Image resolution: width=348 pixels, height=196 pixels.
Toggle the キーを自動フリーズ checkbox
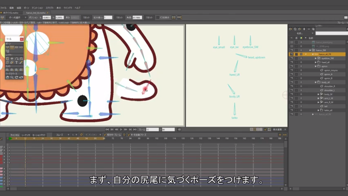pyautogui.click(x=129, y=135)
